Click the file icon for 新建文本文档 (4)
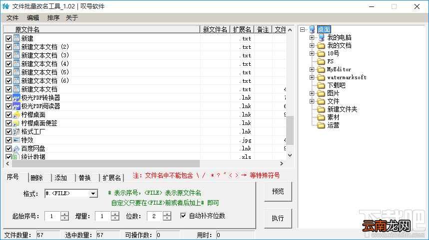Screen dimensions: 429x240 (x=16, y=64)
